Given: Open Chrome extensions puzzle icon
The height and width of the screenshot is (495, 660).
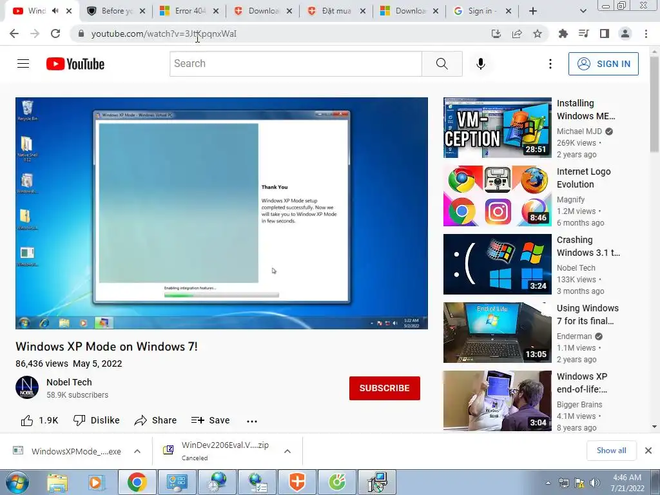Looking at the screenshot, I should tap(563, 34).
